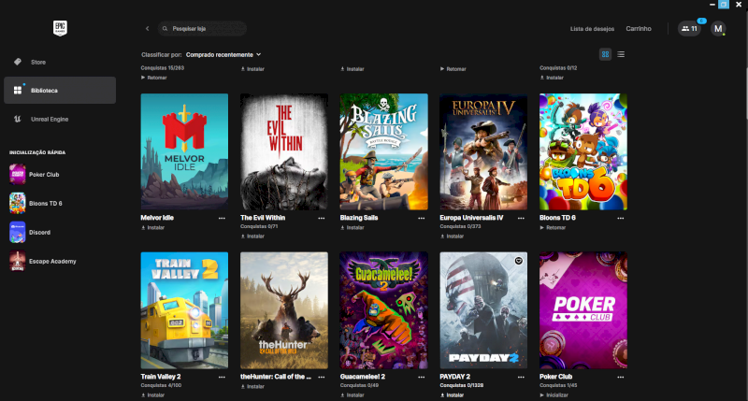Install PAYDAY 2

point(452,395)
